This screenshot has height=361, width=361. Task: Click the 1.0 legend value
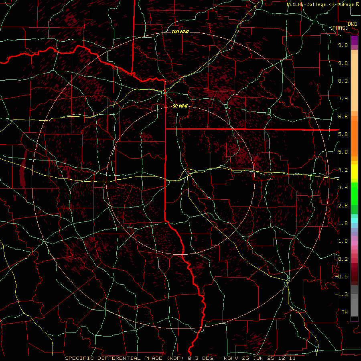coord(343,241)
